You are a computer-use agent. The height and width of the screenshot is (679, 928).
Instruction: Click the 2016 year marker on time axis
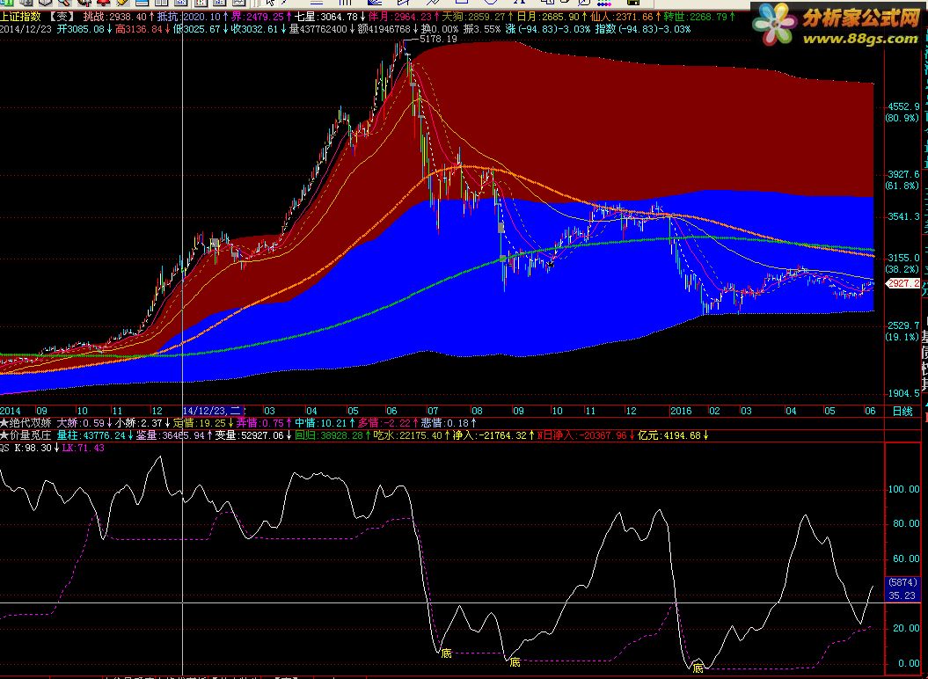[x=681, y=411]
